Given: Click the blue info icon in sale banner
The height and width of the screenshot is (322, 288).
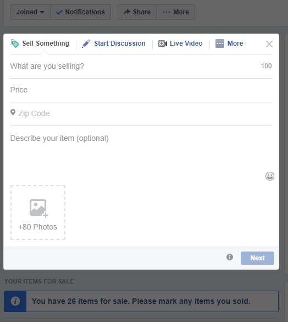Looking at the screenshot, I should tap(15, 301).
